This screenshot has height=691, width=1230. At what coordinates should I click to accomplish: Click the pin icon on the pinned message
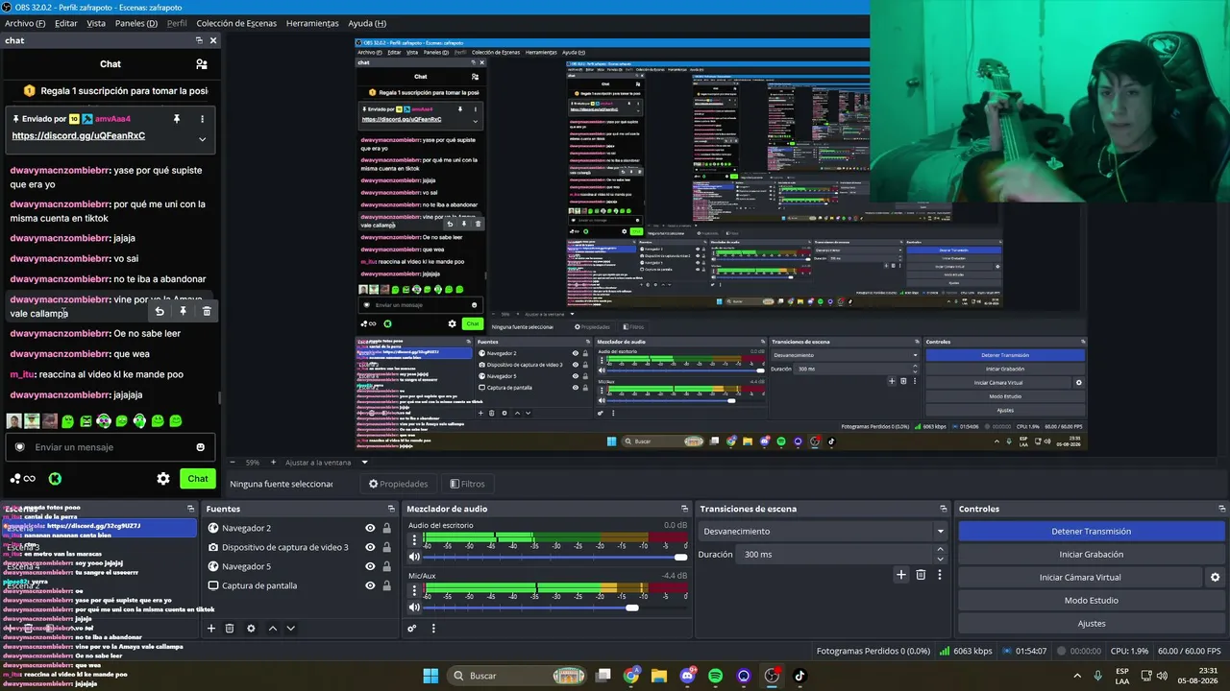[177, 119]
